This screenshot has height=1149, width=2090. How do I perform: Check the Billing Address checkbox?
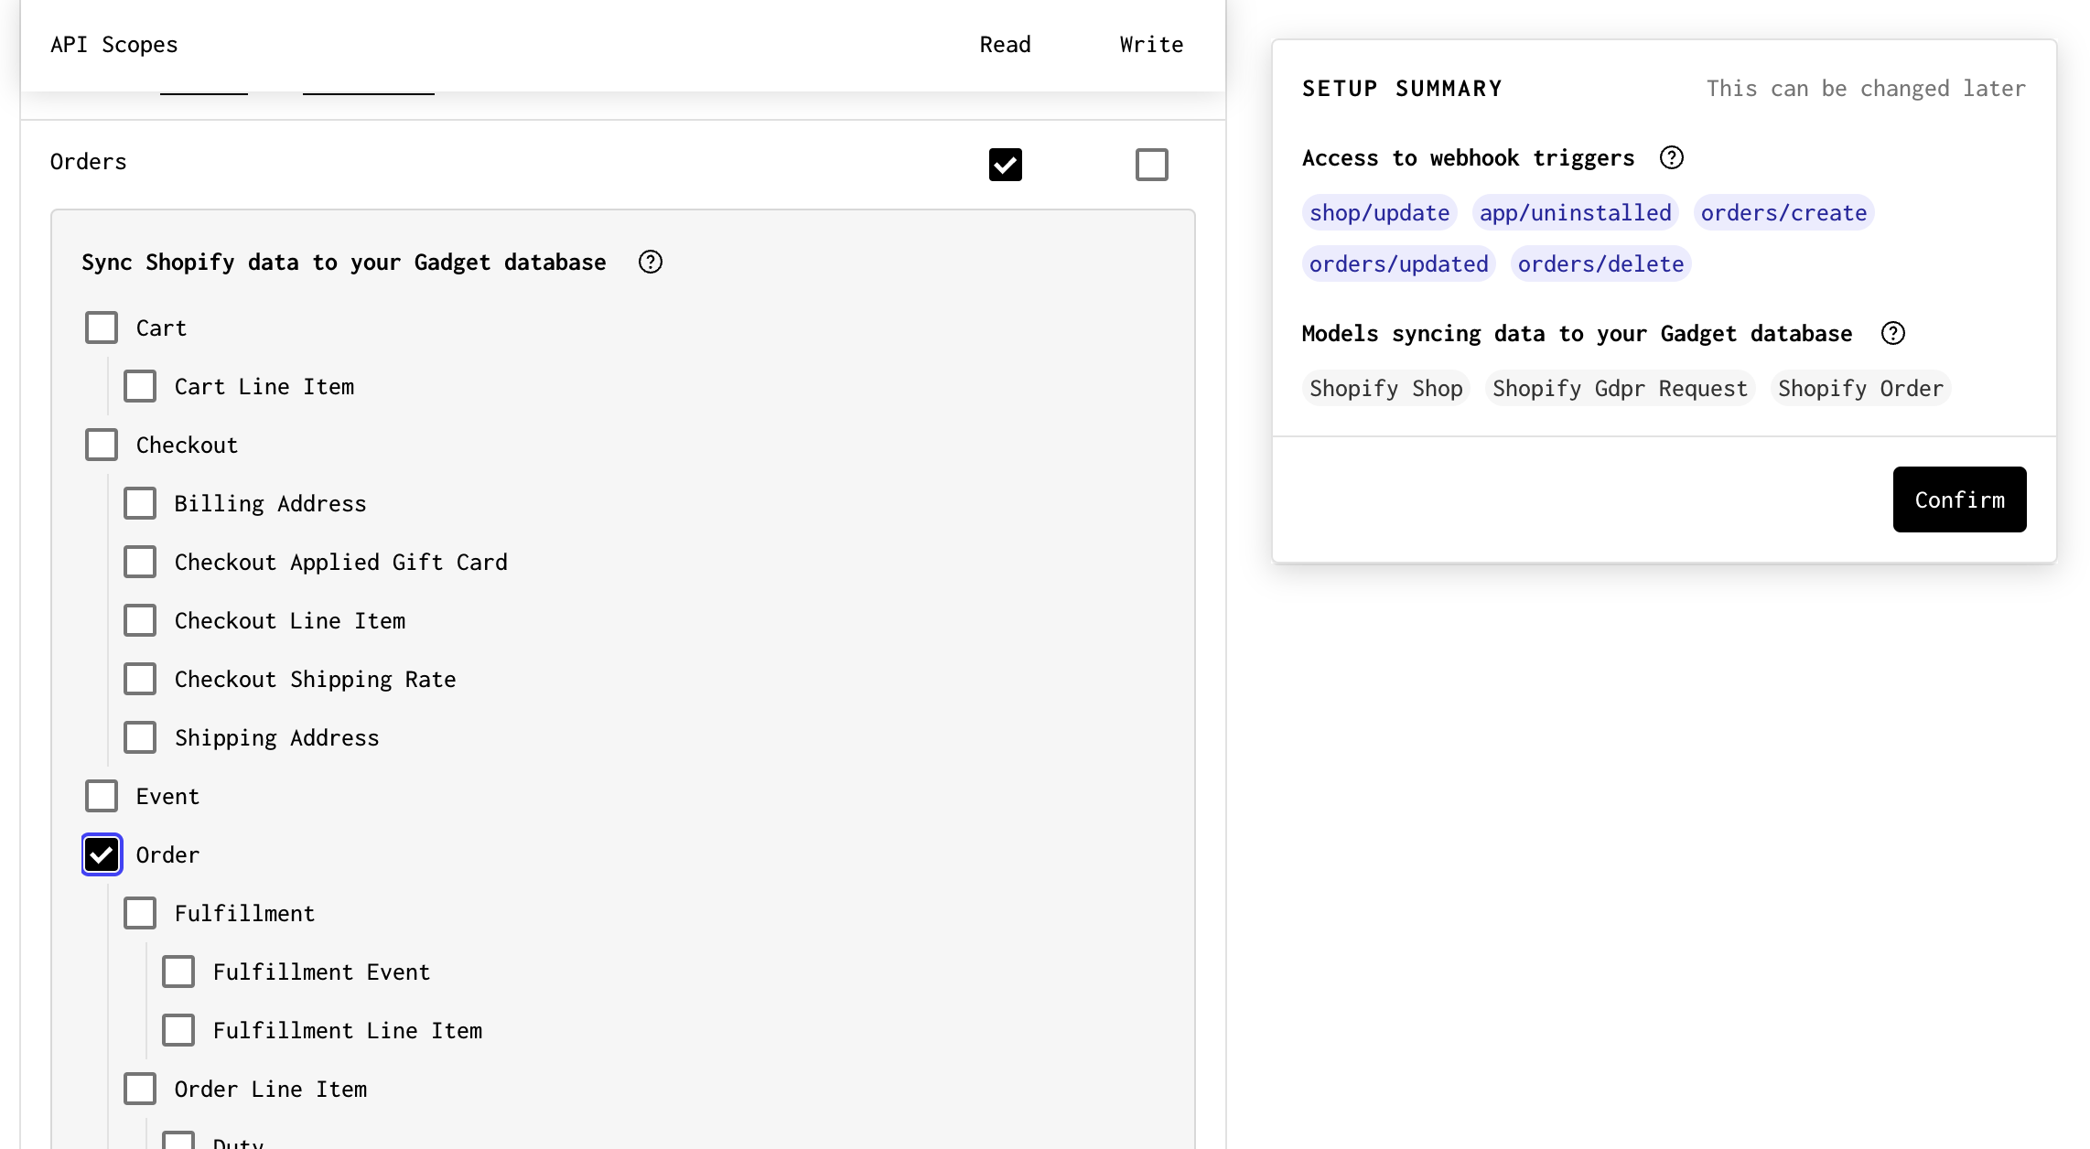click(x=140, y=503)
